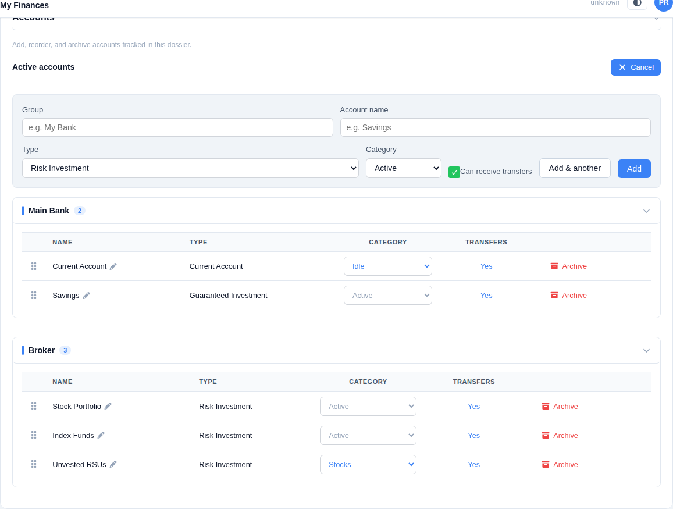This screenshot has width=673, height=509.
Task: Click the drag handle for Index Funds row
Action: click(x=34, y=435)
